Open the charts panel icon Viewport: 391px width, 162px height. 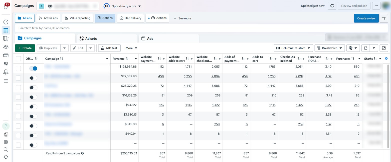click(384, 48)
